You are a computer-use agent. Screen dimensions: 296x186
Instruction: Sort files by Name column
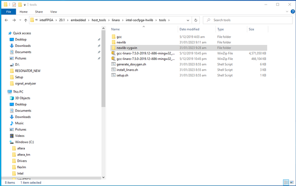116,29
